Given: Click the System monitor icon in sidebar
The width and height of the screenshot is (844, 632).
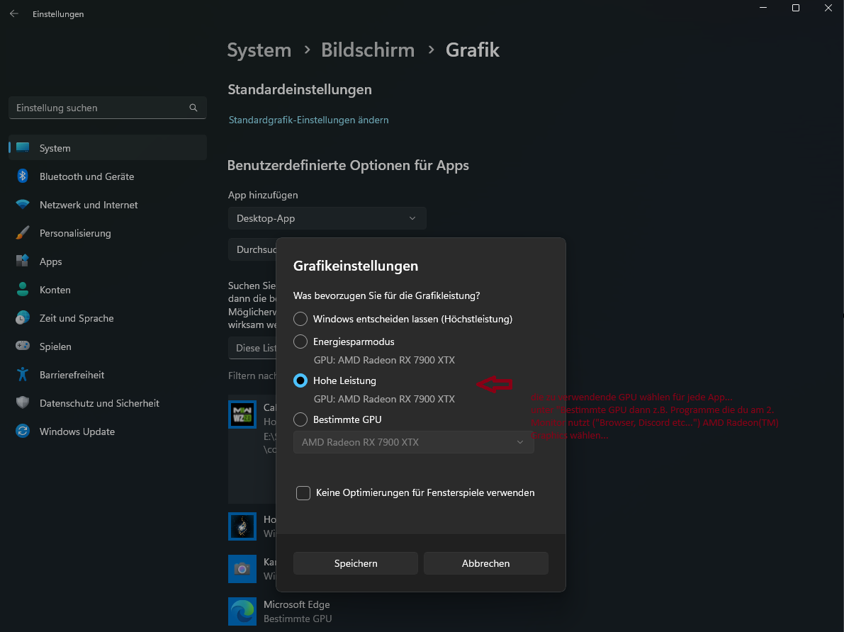Looking at the screenshot, I should click(23, 147).
